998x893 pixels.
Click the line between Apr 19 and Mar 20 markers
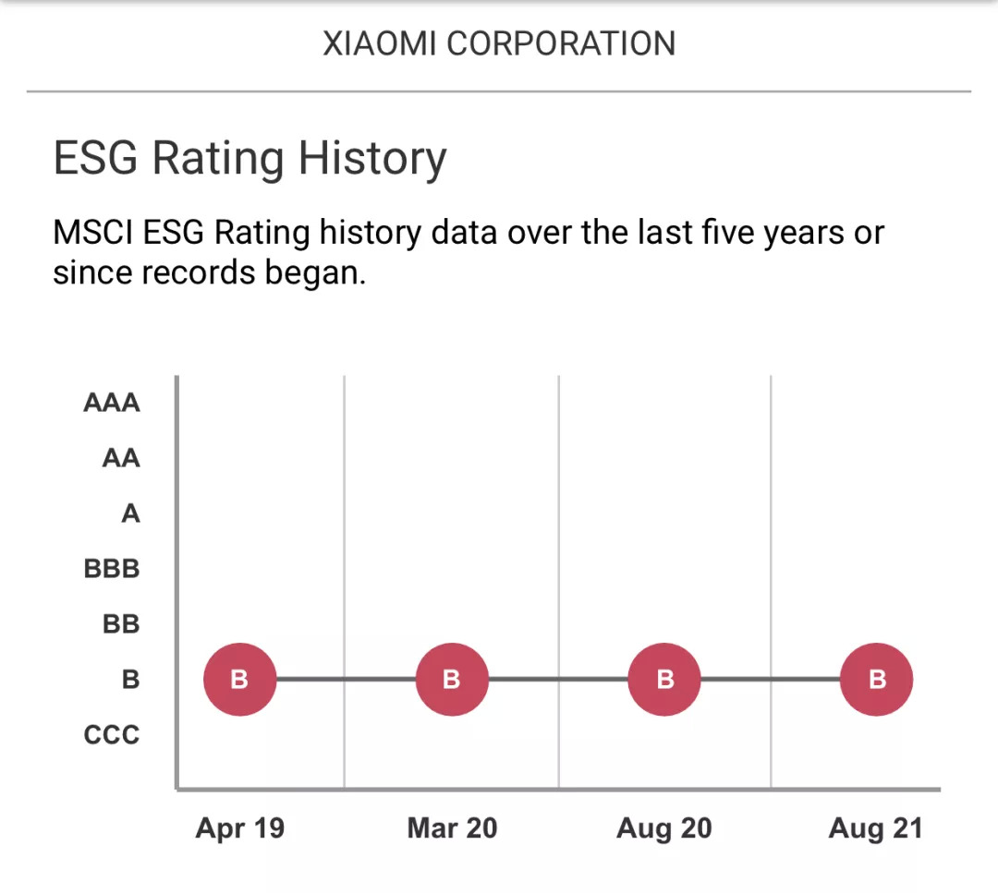coord(346,680)
